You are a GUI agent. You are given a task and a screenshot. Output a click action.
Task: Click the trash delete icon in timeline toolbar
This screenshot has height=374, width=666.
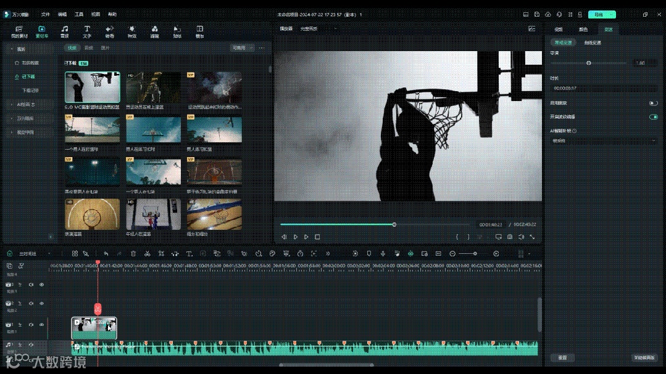133,253
